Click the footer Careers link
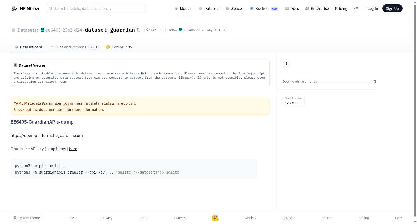417x224 pixels. [180, 218]
